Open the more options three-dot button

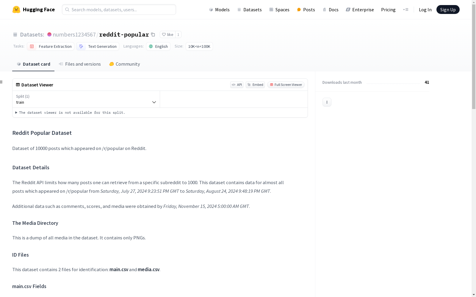[327, 102]
